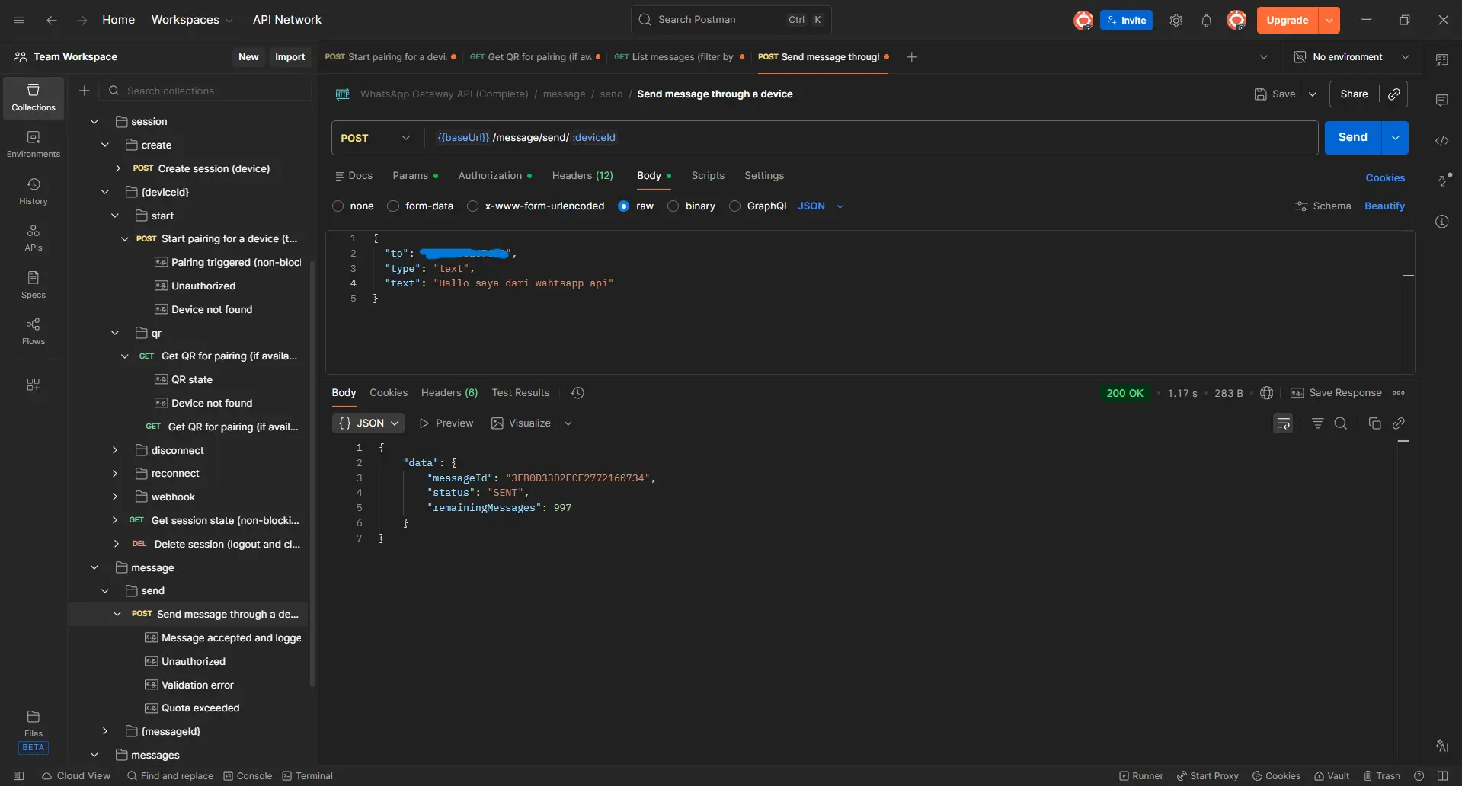
Task: Open the response Test Results tab
Action: click(520, 393)
